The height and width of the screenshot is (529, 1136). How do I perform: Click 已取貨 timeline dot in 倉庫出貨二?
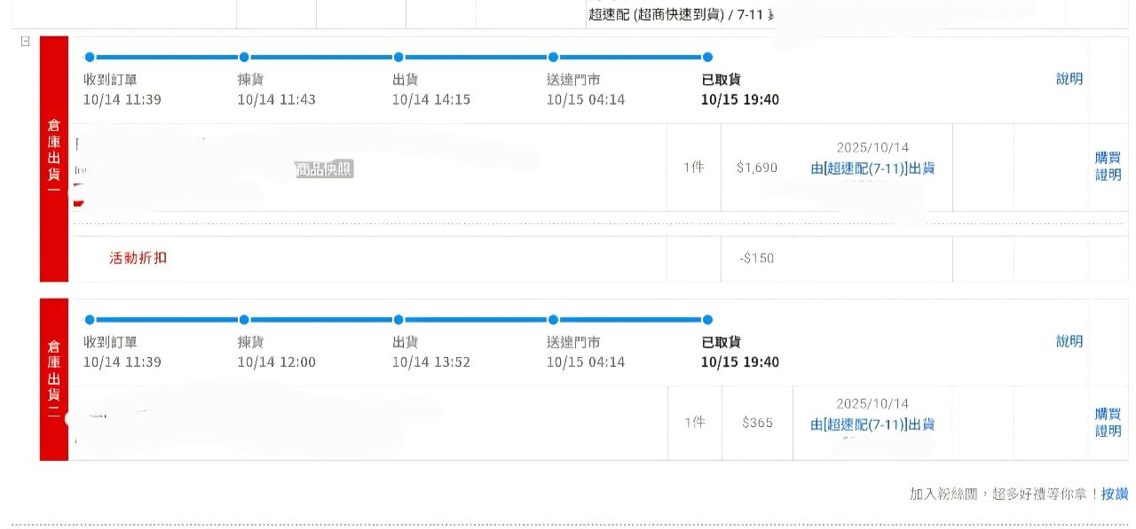[x=707, y=320]
